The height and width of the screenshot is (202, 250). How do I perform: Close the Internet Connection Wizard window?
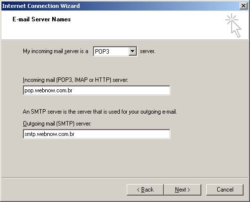(244, 6)
